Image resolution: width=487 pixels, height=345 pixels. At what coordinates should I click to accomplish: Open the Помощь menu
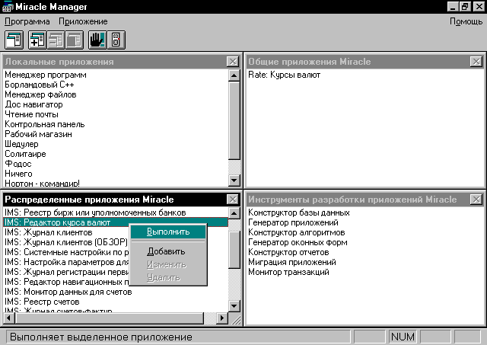click(466, 21)
